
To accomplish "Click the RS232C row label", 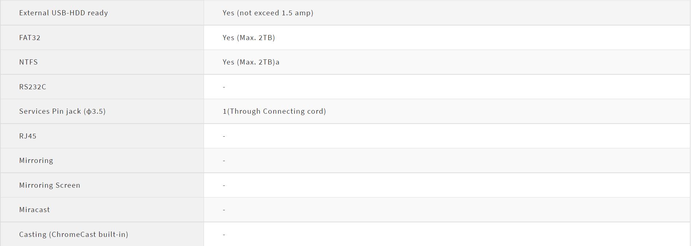I will click(32, 87).
